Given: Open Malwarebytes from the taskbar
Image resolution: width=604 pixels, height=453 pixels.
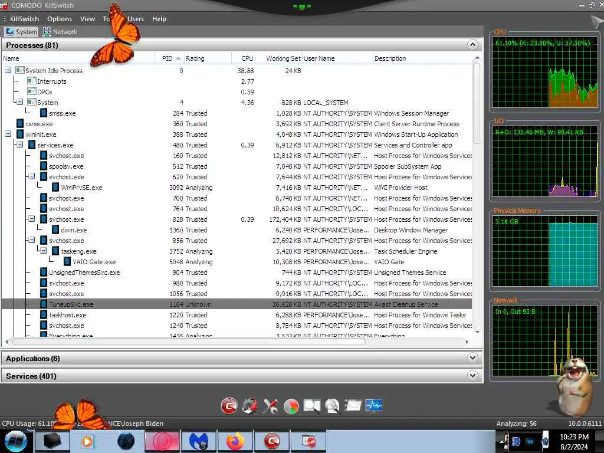Looking at the screenshot, I should point(198,441).
